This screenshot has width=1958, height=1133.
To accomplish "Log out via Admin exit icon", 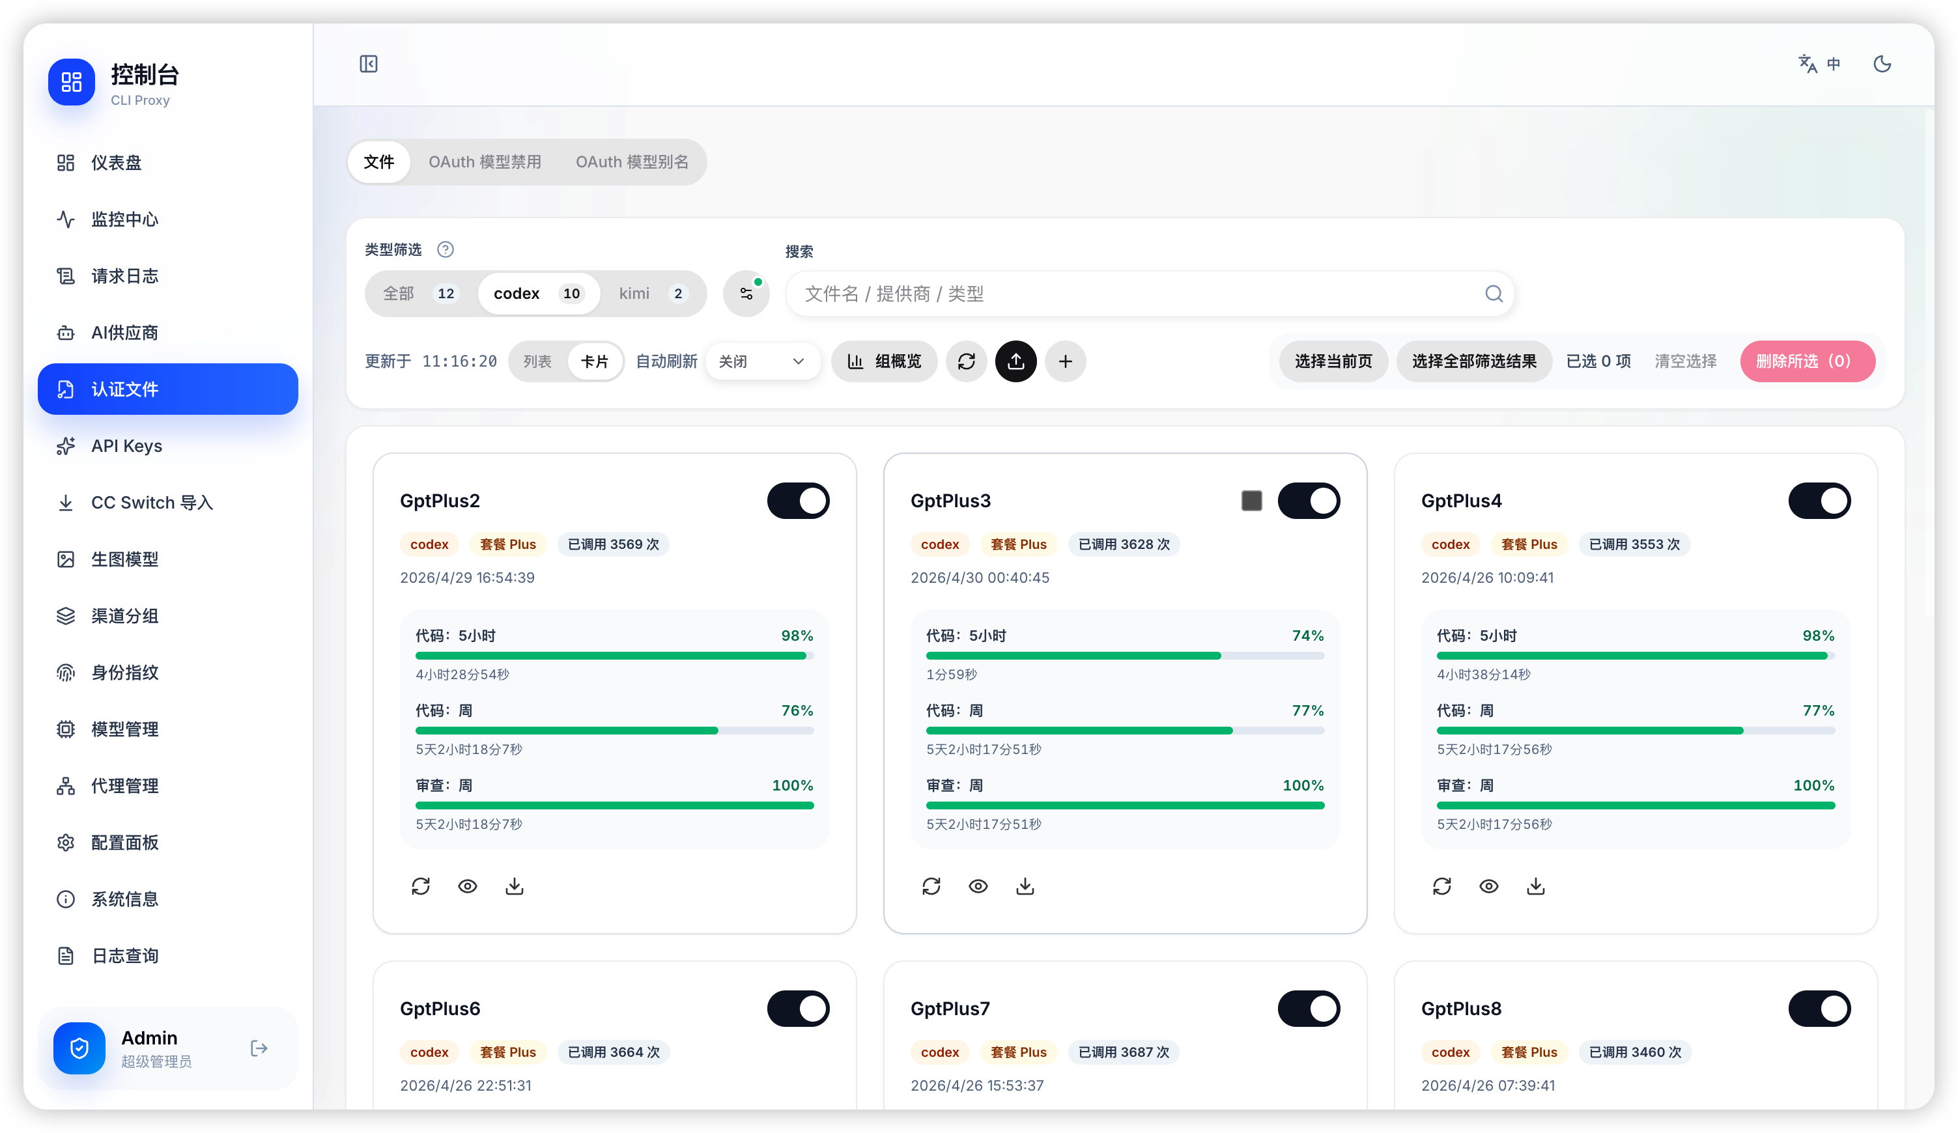I will [x=259, y=1048].
